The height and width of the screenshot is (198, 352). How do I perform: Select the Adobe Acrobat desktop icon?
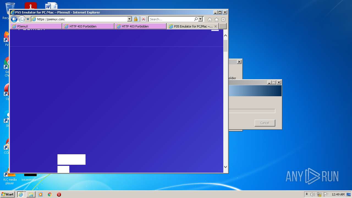31,5
